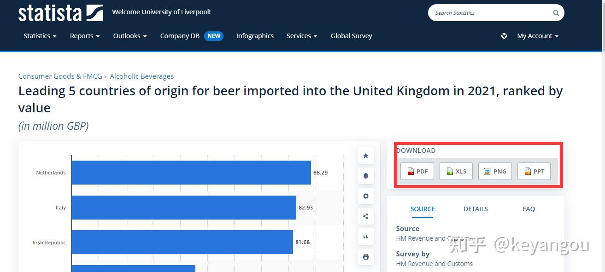
Task: Switch to the DETAILS tab
Action: 476,209
